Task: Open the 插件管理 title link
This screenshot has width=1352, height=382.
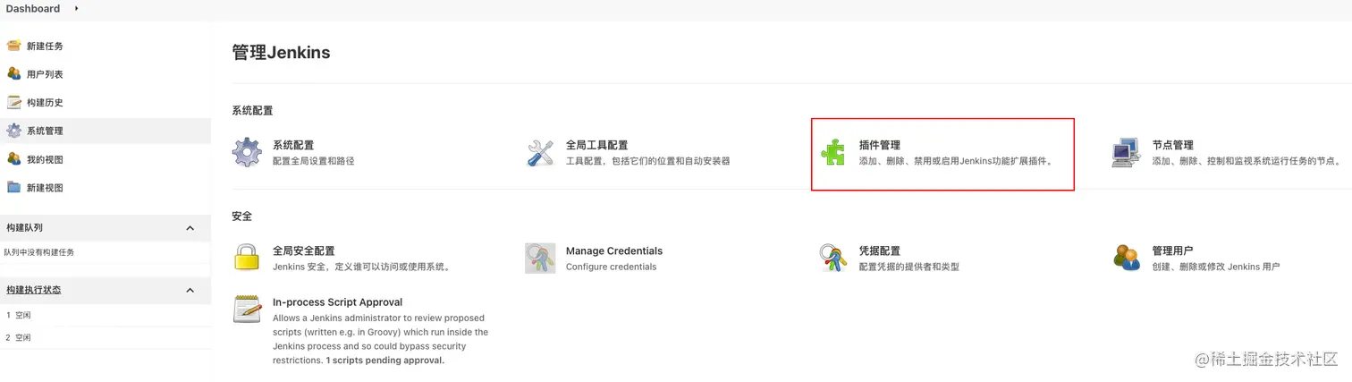Action: pos(880,145)
